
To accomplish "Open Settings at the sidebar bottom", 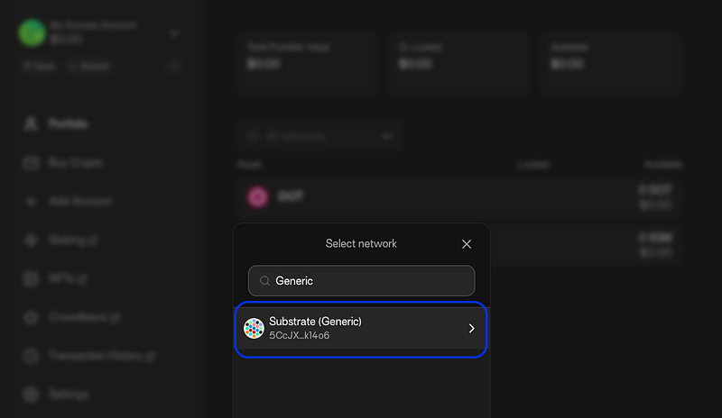I will [69, 395].
